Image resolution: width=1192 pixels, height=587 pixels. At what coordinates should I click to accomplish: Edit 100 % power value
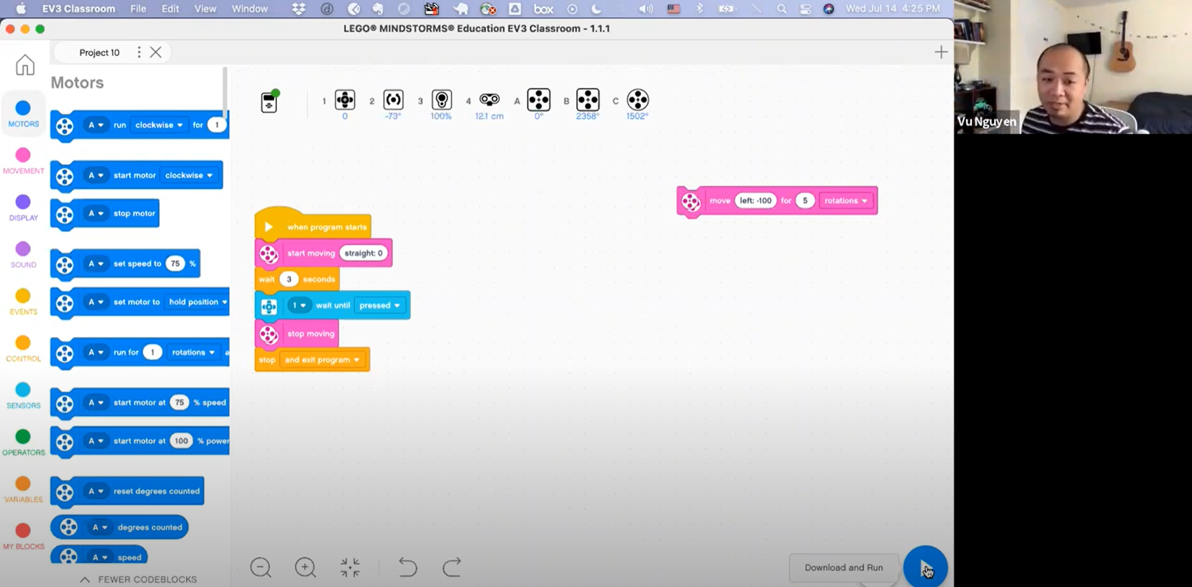click(x=181, y=441)
